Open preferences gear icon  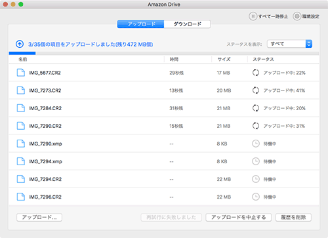(x=297, y=16)
